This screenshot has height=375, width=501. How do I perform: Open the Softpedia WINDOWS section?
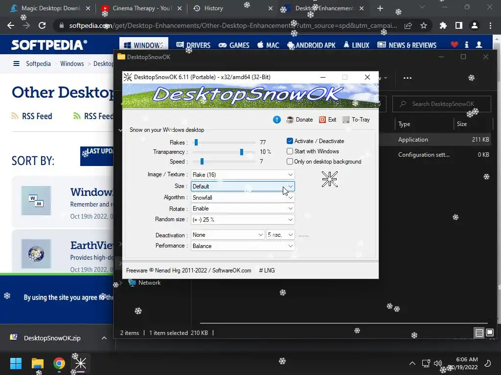pos(144,45)
